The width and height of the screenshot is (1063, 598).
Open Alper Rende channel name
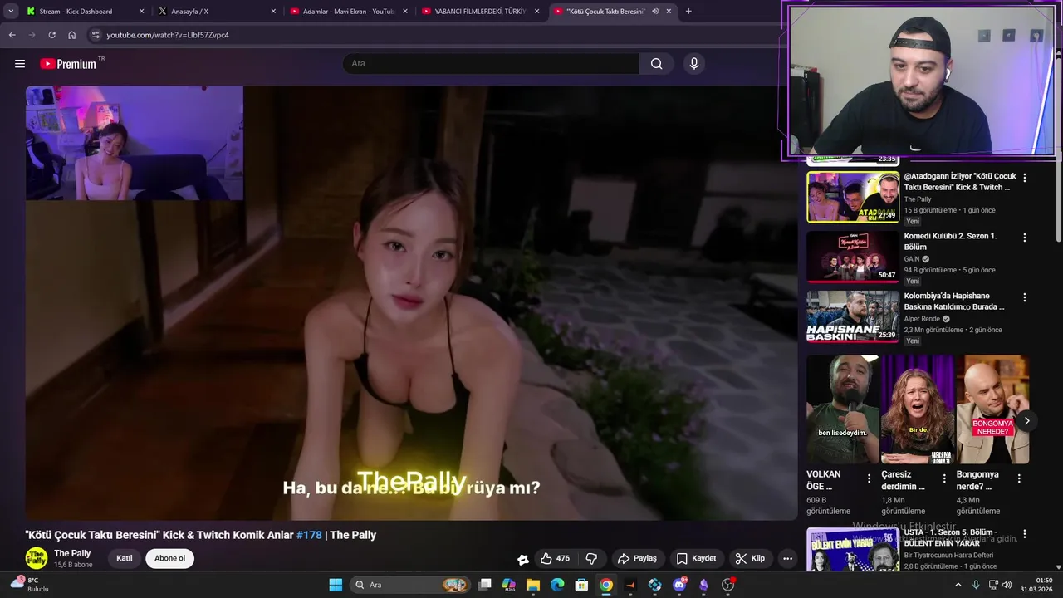(x=923, y=319)
